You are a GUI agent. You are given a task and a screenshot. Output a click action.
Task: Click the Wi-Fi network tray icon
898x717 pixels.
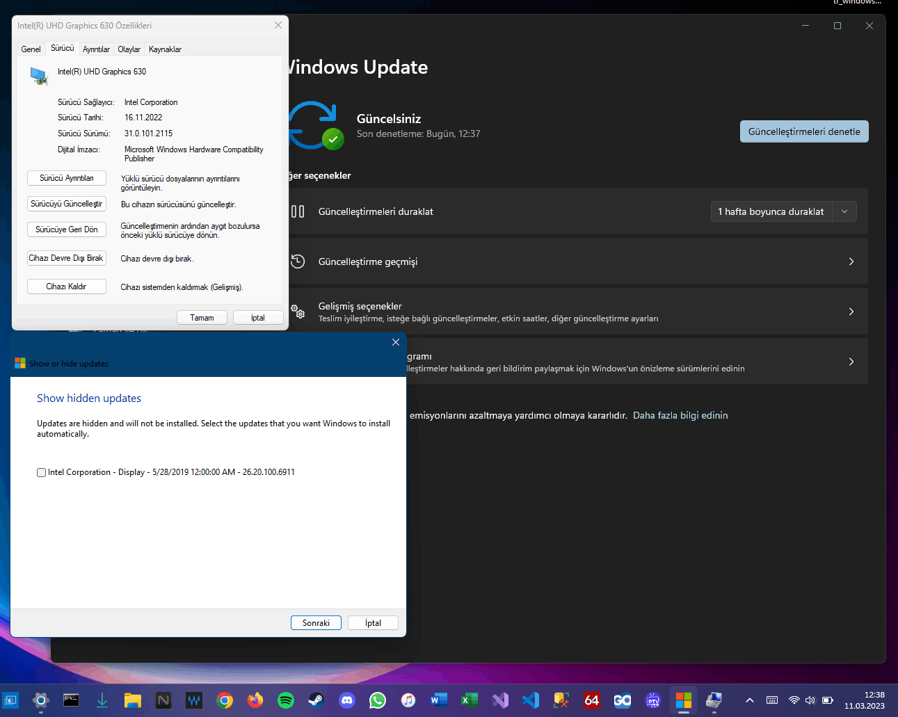coord(794,700)
